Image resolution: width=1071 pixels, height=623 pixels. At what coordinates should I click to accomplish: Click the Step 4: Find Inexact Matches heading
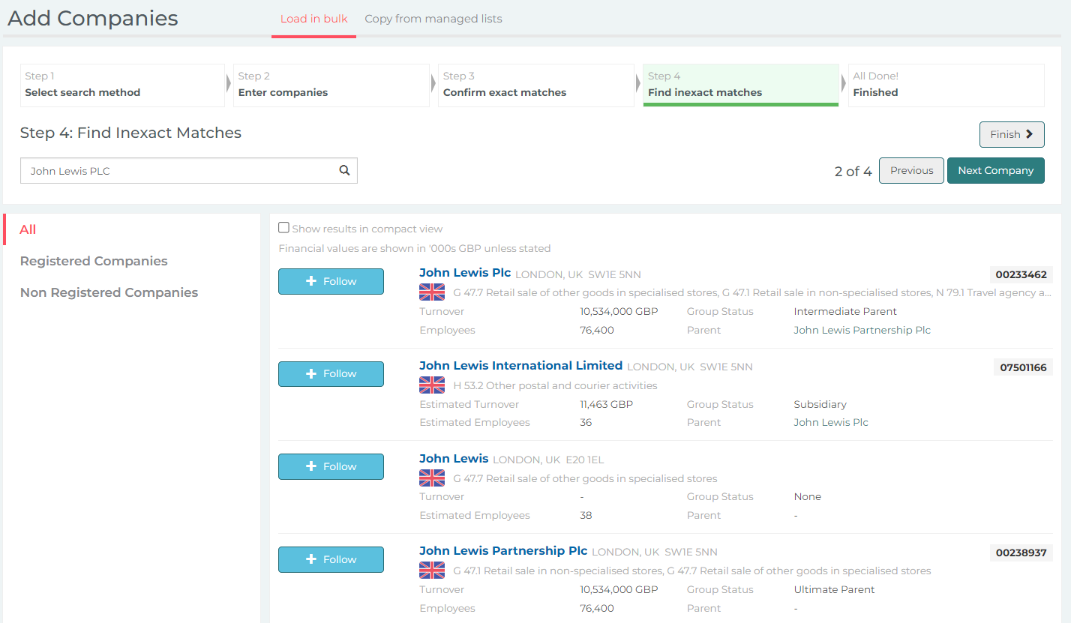coord(130,133)
